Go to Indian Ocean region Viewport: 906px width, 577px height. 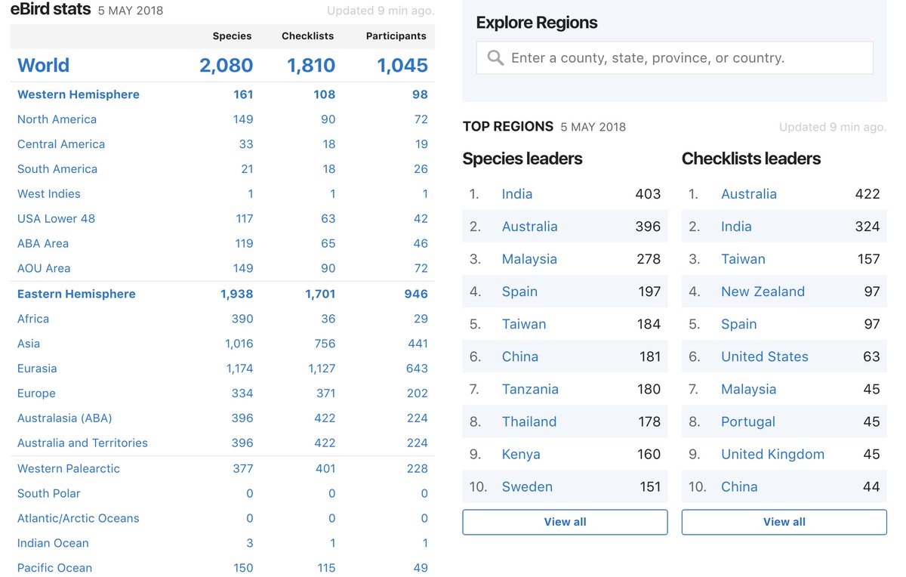coord(53,543)
